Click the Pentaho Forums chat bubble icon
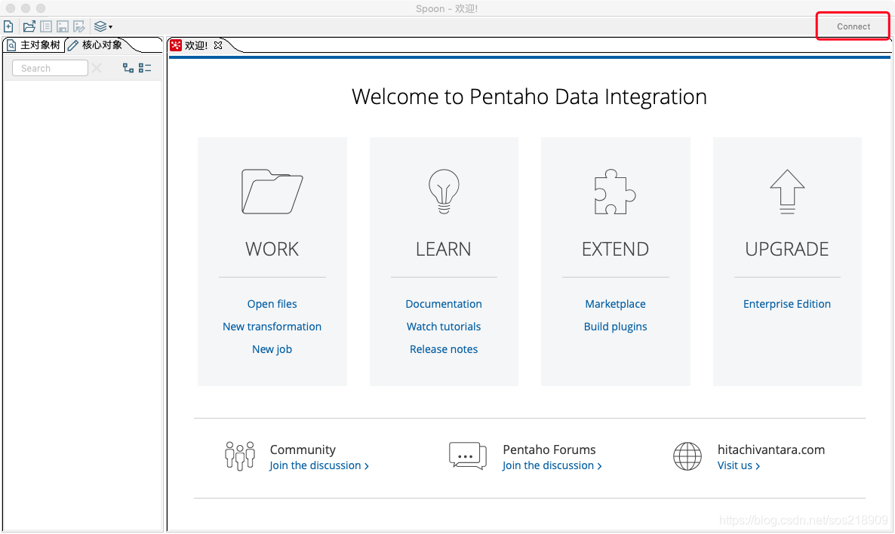The height and width of the screenshot is (534, 895). [x=467, y=456]
